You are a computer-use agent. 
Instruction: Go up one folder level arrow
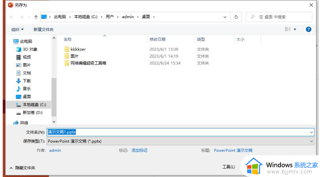point(36,17)
